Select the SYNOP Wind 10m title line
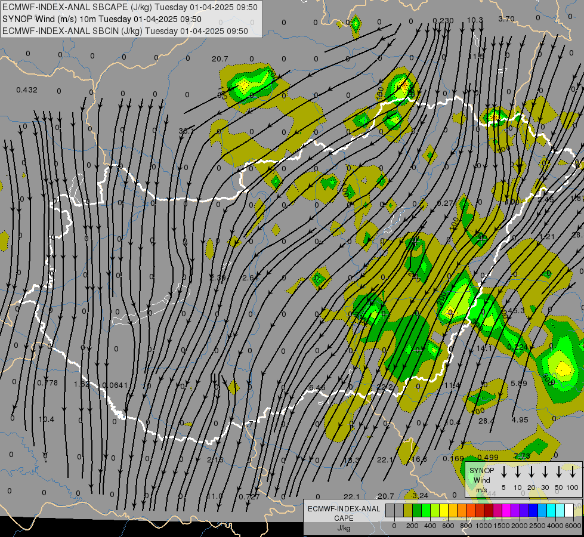 click(101, 19)
